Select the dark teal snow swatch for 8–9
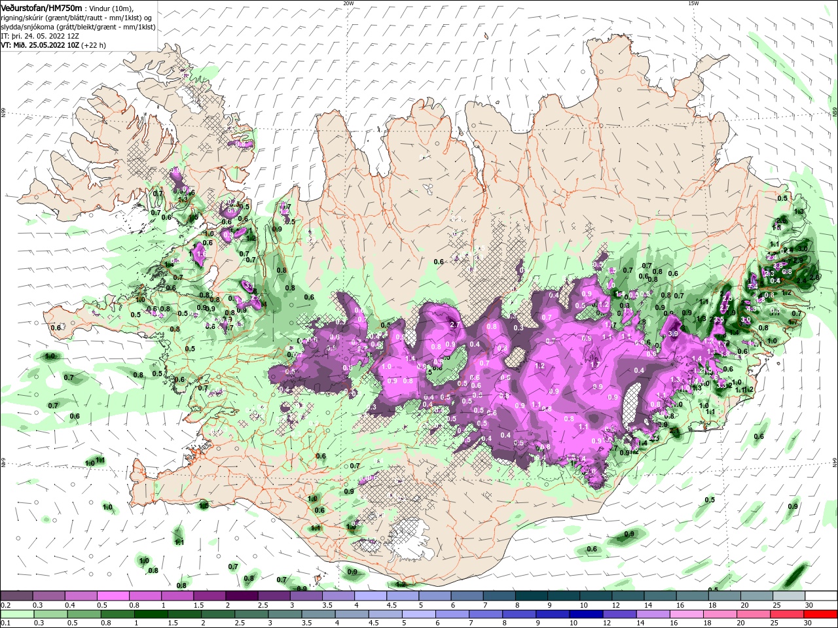 point(531,596)
